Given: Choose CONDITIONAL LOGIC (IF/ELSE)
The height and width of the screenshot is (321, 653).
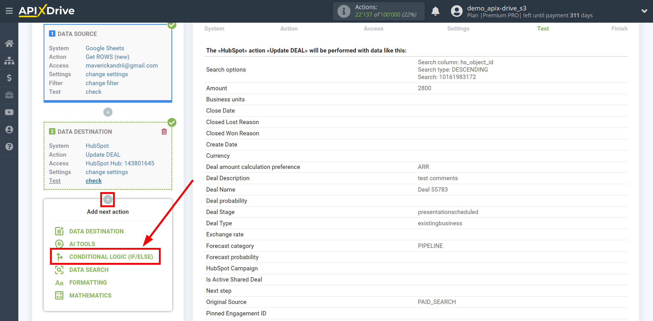Looking at the screenshot, I should (111, 257).
